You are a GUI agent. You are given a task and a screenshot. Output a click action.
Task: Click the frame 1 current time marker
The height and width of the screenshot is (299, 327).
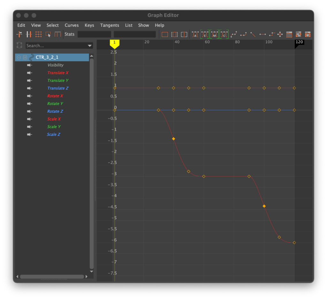tap(114, 43)
